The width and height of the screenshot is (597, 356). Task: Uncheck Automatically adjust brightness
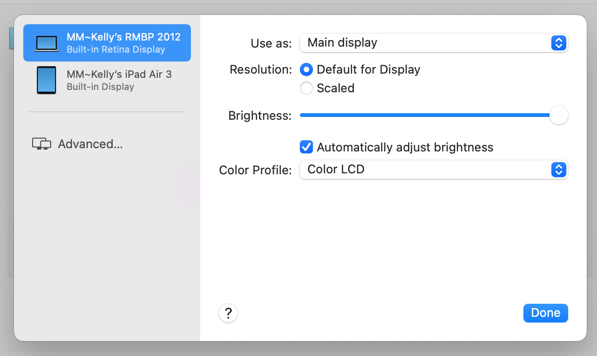tap(306, 147)
